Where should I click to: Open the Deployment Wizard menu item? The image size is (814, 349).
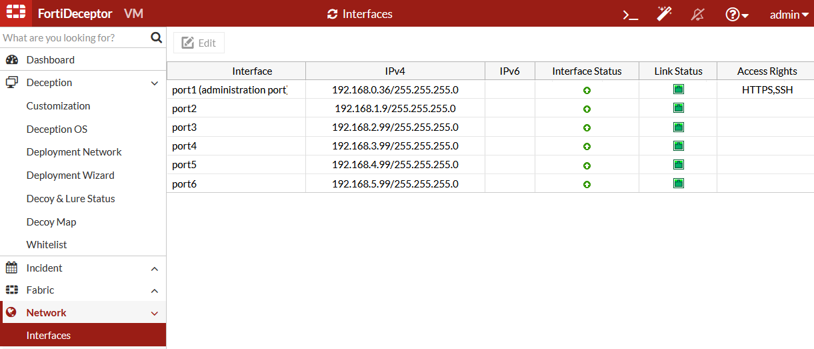(x=70, y=176)
